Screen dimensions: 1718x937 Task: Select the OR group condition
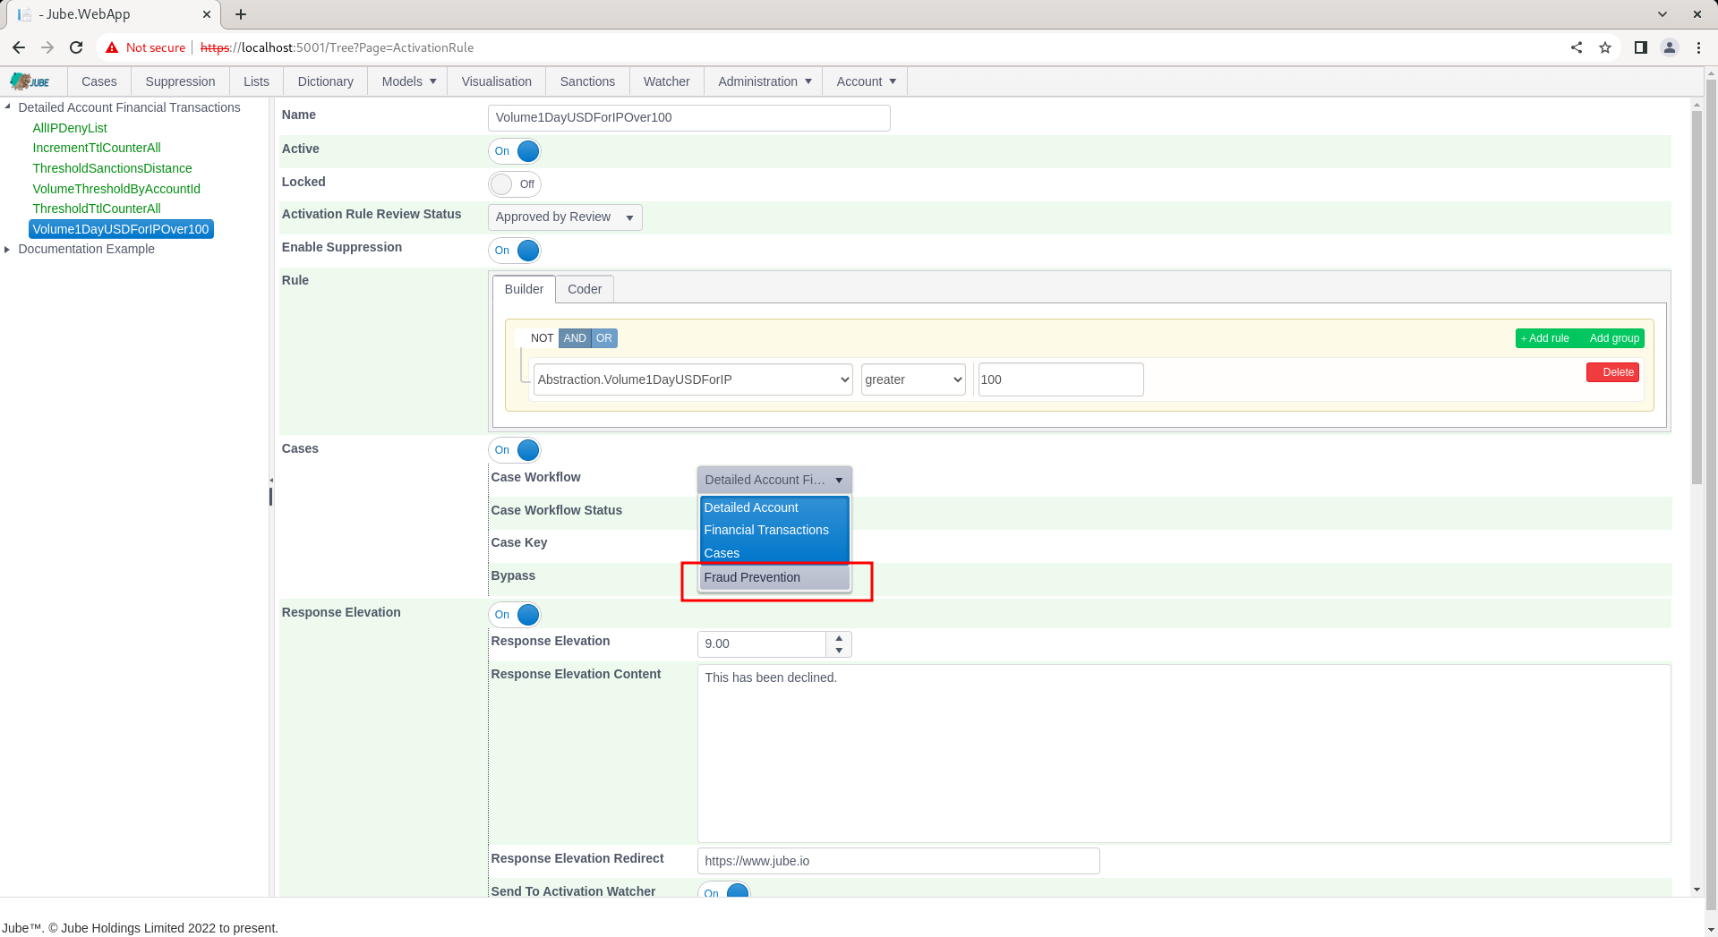(x=604, y=338)
